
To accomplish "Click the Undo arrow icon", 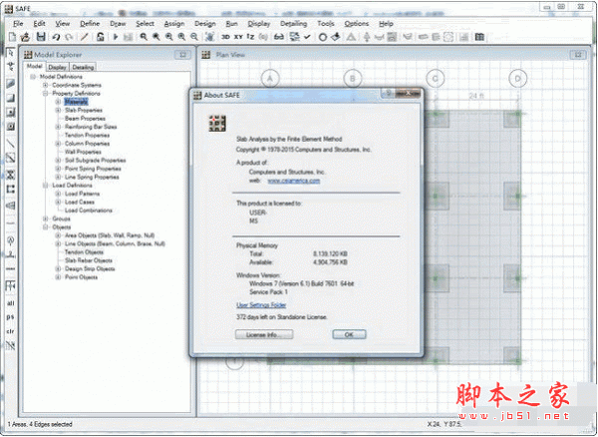I will [57, 37].
